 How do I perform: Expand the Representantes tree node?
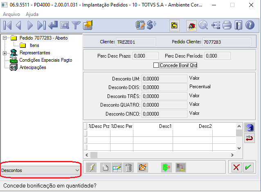(4, 53)
